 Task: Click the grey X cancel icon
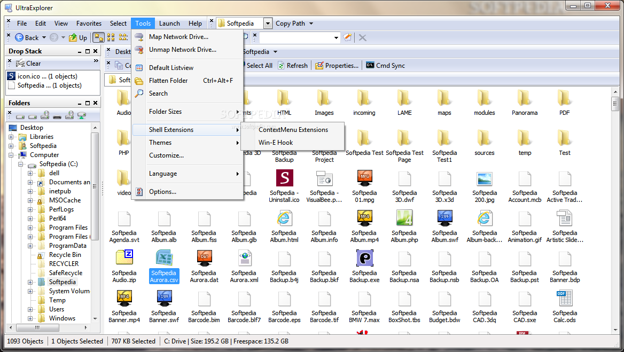tap(363, 38)
